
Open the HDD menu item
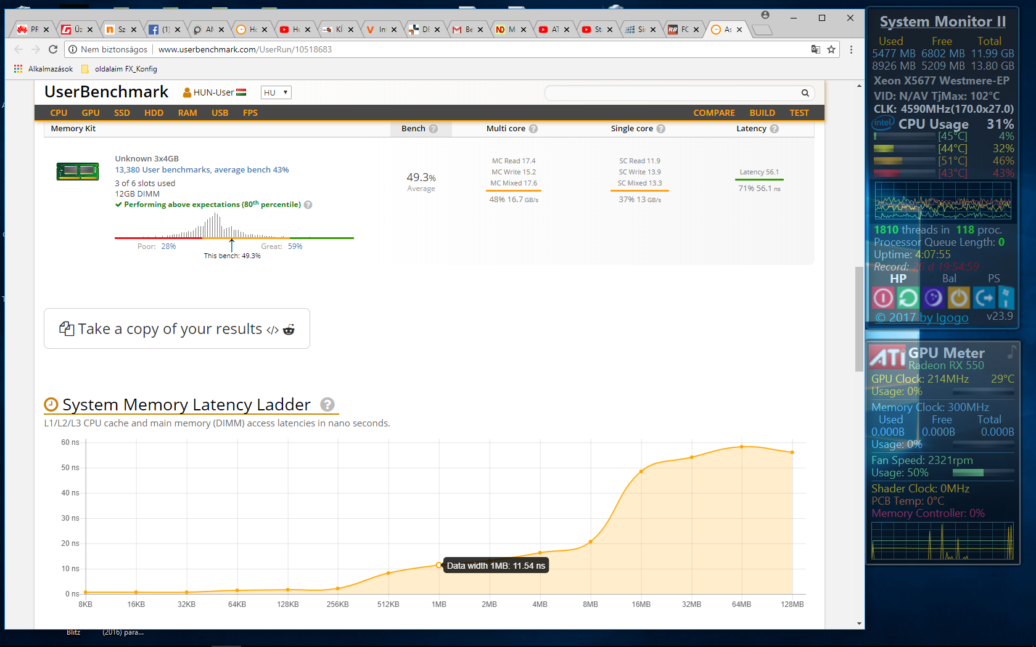point(154,113)
